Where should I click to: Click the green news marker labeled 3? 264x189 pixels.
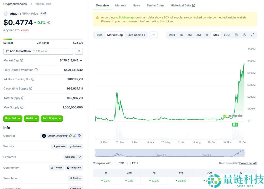coord(235,124)
